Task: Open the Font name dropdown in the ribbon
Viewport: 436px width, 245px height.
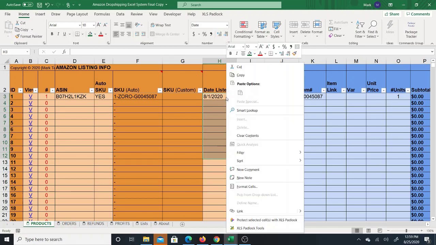Action: coord(80,25)
